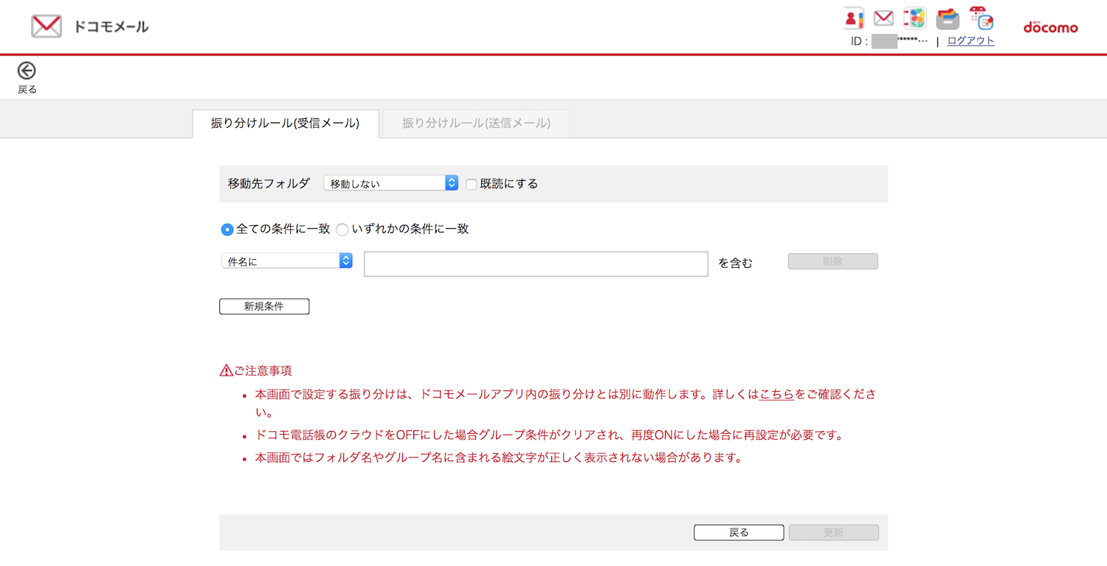The image size is (1107, 566).
Task: Switch to 振り分けルール(送信メール) tab
Action: [476, 123]
